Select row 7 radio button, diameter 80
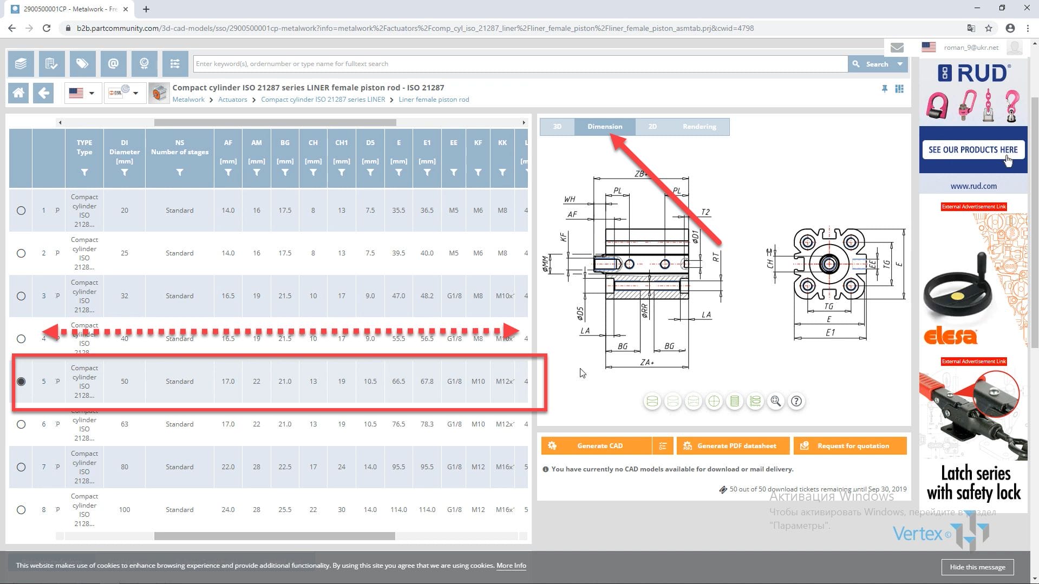This screenshot has width=1039, height=584. [x=21, y=467]
